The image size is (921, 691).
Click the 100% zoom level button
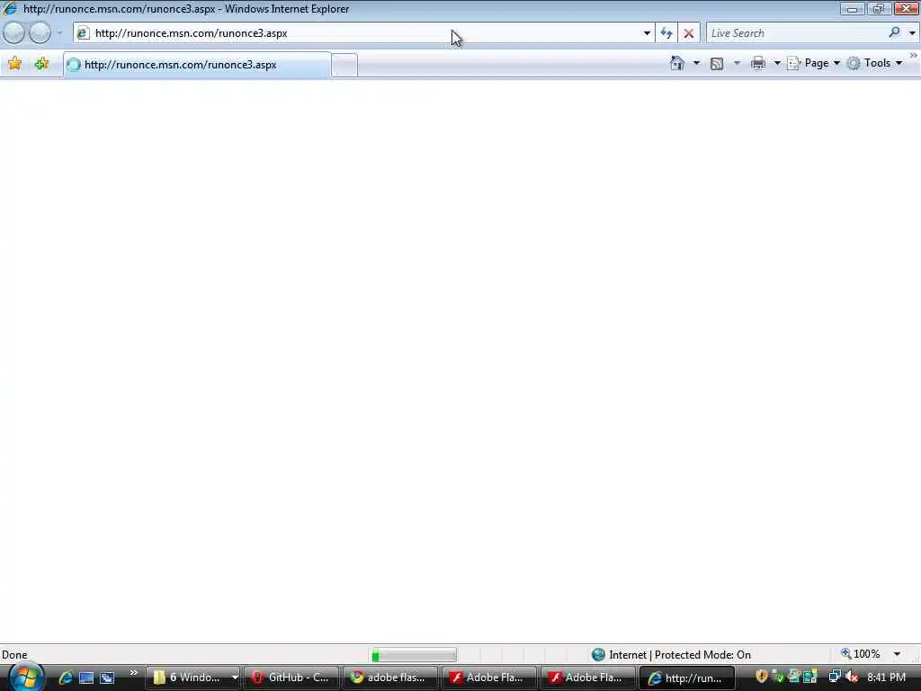pos(861,654)
